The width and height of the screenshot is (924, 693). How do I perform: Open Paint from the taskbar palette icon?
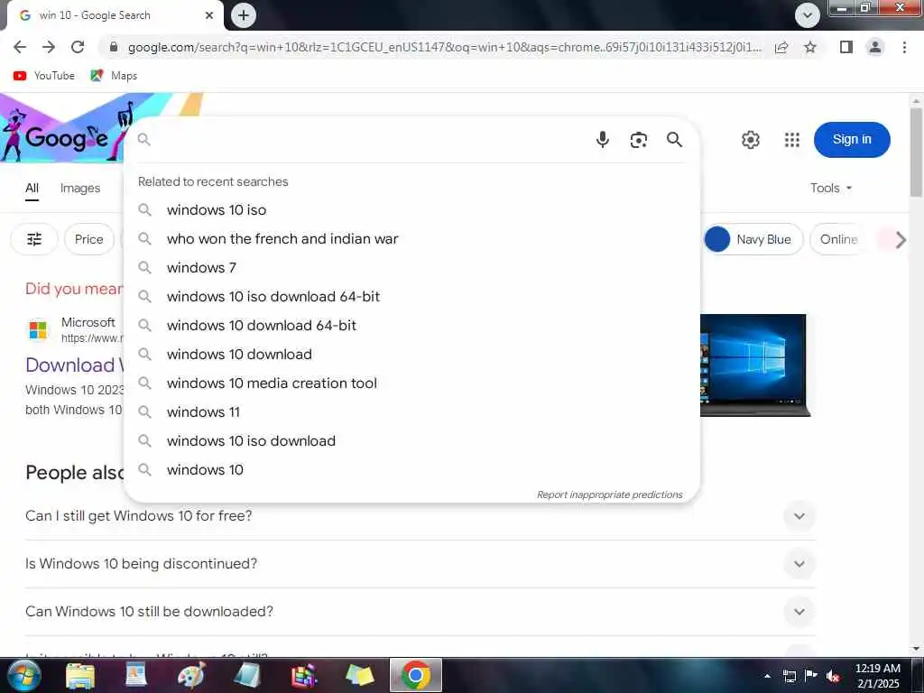point(191,675)
